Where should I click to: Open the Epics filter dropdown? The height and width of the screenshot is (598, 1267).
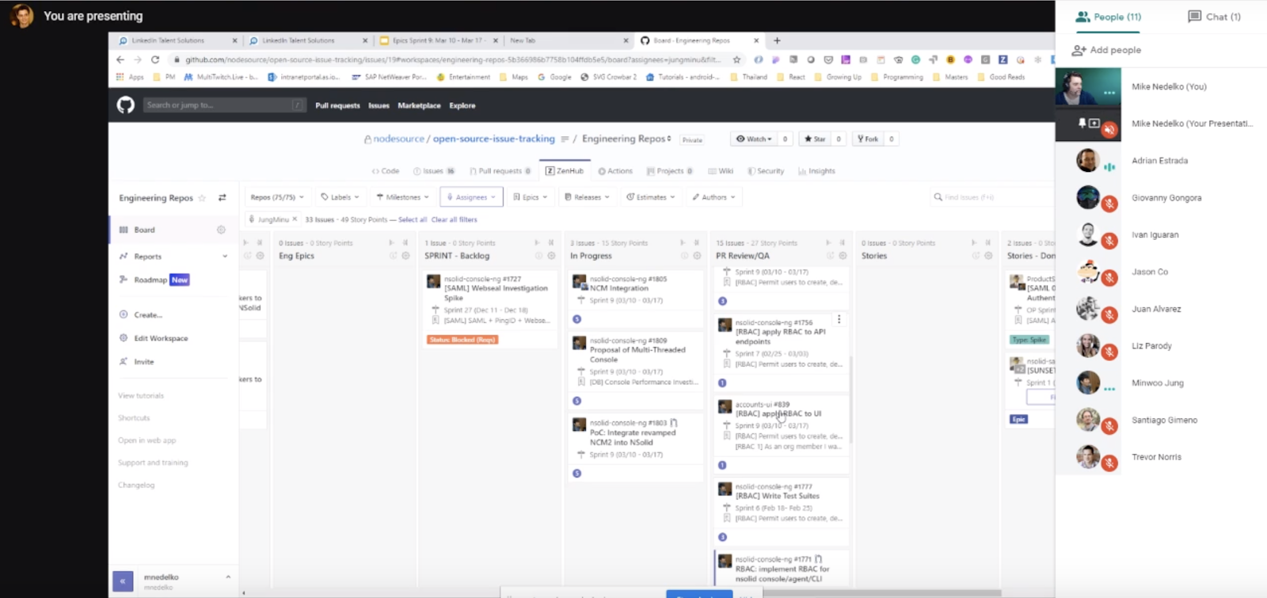pyautogui.click(x=531, y=197)
